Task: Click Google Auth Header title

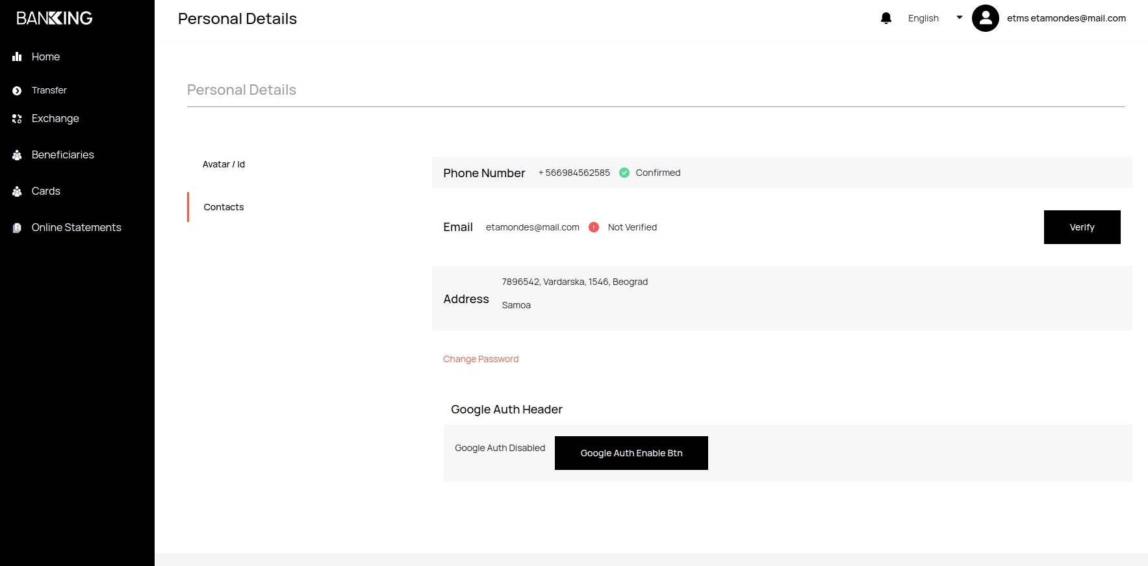Action: click(507, 410)
